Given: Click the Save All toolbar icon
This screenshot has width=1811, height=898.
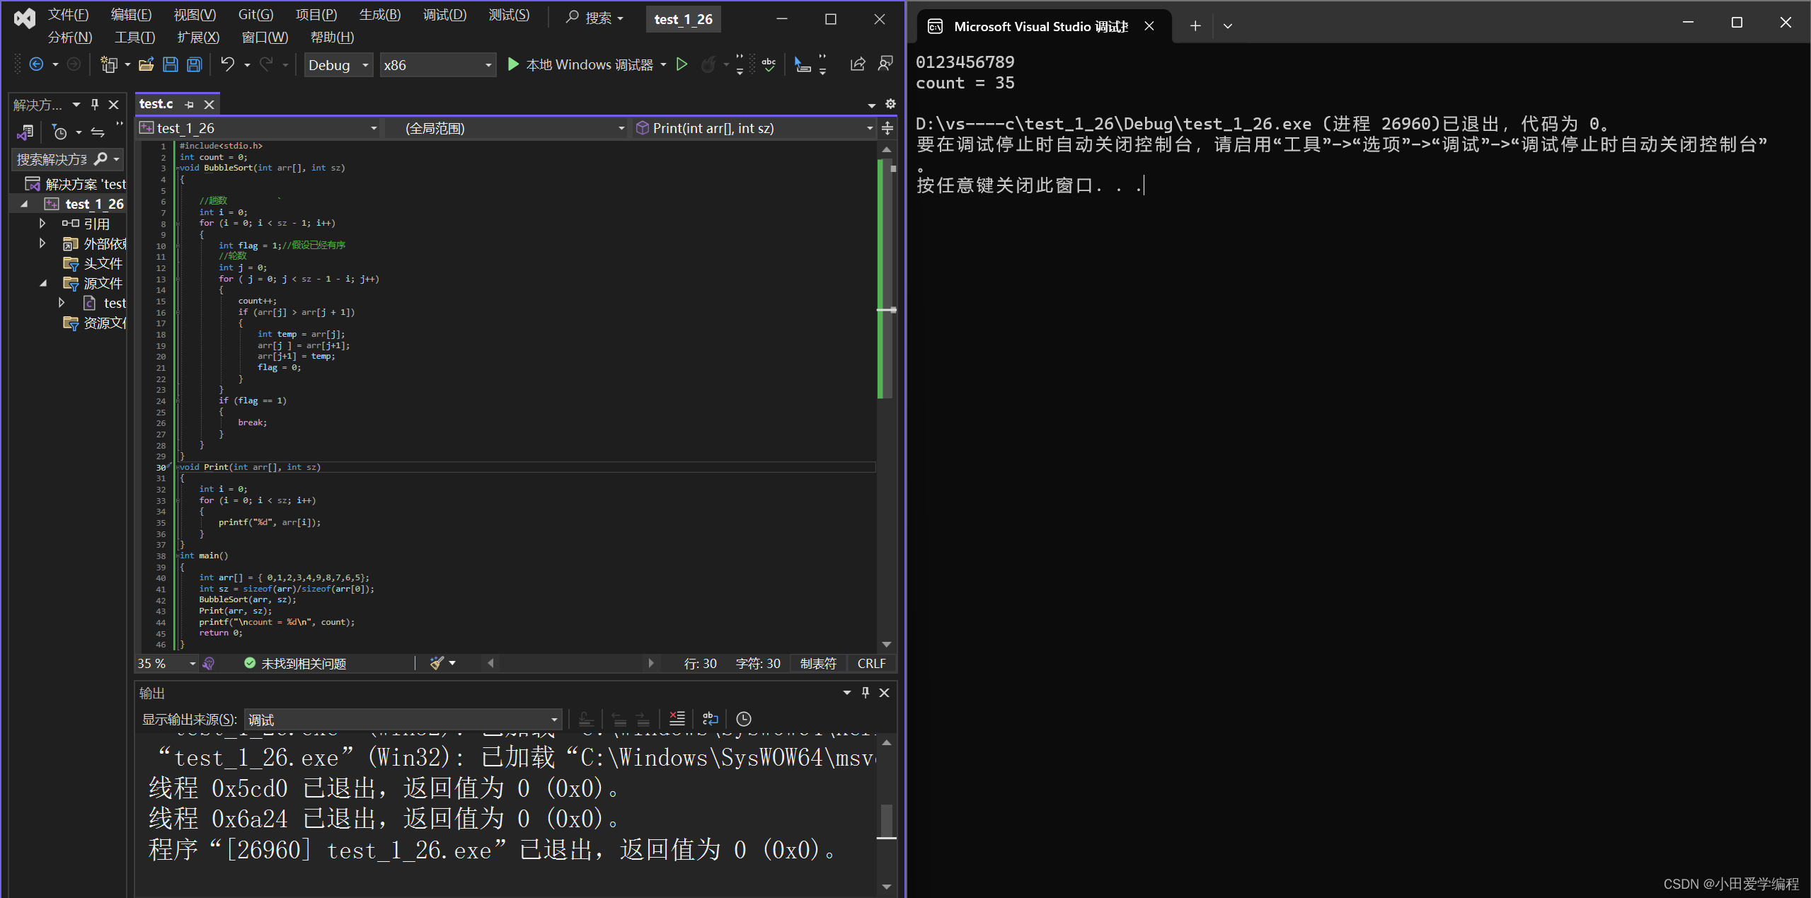Looking at the screenshot, I should click(x=194, y=65).
